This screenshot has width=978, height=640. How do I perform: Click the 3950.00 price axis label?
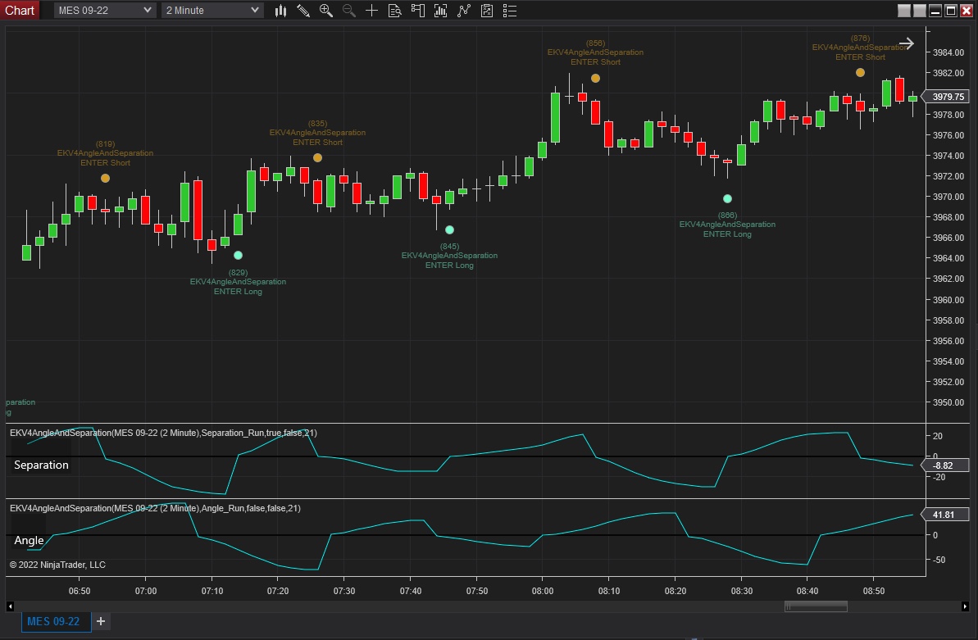point(948,402)
